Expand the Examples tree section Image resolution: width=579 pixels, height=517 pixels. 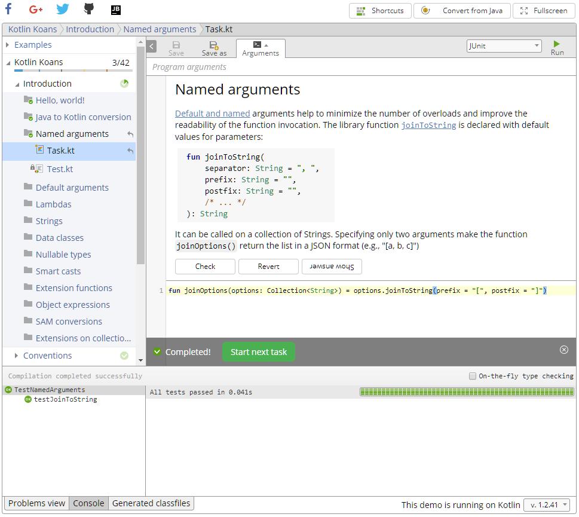7,45
